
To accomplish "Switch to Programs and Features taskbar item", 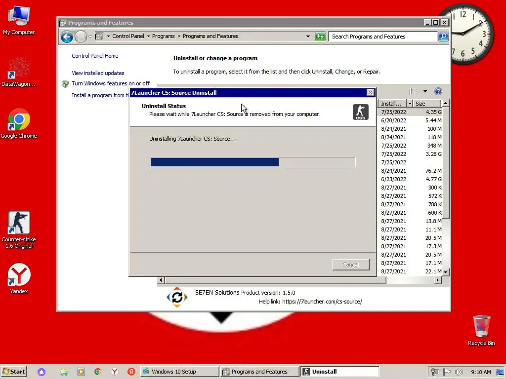I will [259, 372].
